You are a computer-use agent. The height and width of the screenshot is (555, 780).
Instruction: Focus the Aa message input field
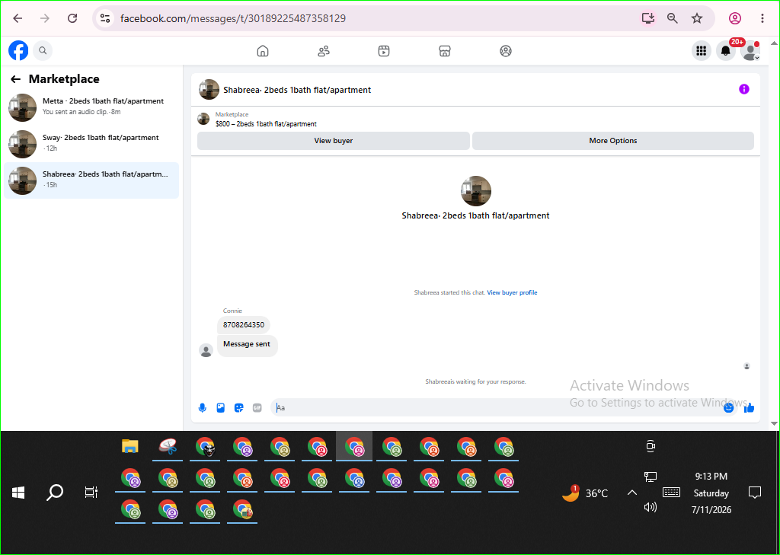click(497, 408)
